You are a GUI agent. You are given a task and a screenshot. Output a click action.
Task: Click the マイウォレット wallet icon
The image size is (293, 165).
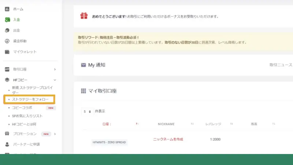pyautogui.click(x=7, y=52)
